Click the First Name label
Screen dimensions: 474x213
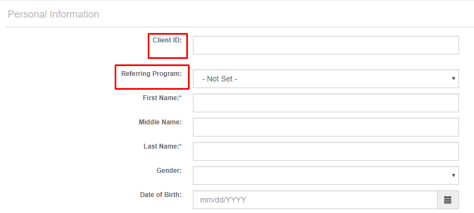(x=162, y=98)
